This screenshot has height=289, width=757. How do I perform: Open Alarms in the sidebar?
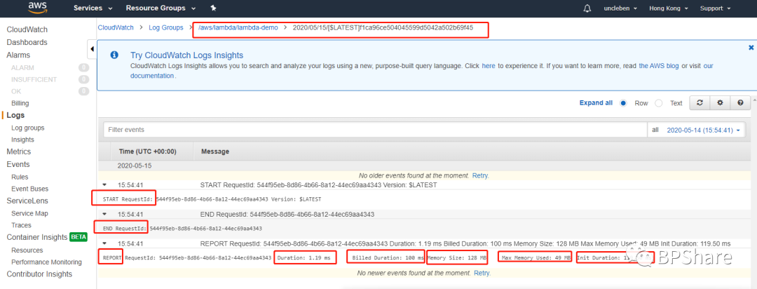coord(18,55)
